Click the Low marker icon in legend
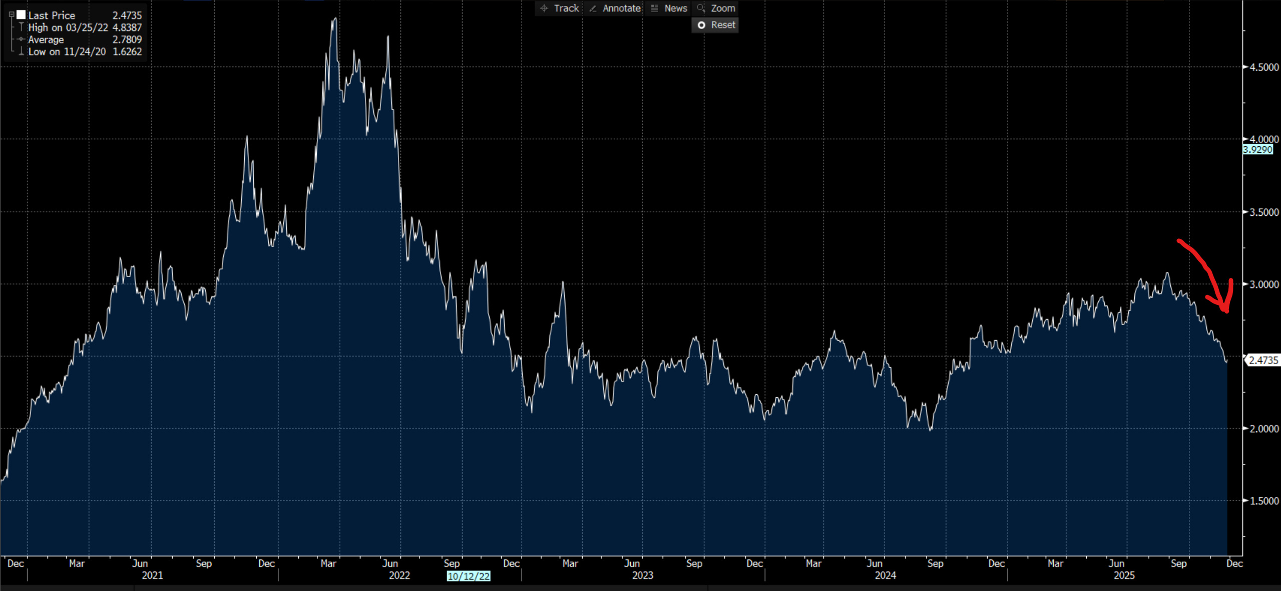This screenshot has width=1281, height=591. point(21,51)
